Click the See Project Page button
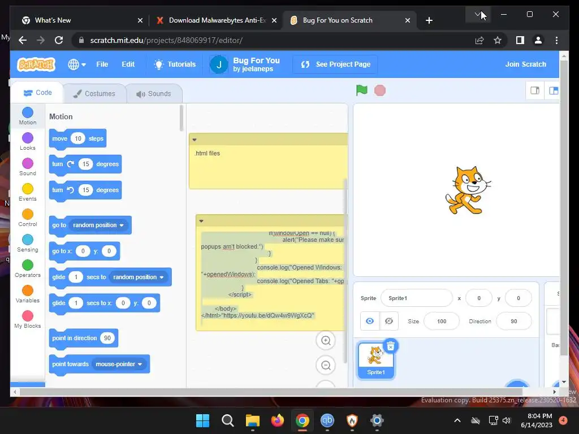The width and height of the screenshot is (579, 434). (x=335, y=64)
